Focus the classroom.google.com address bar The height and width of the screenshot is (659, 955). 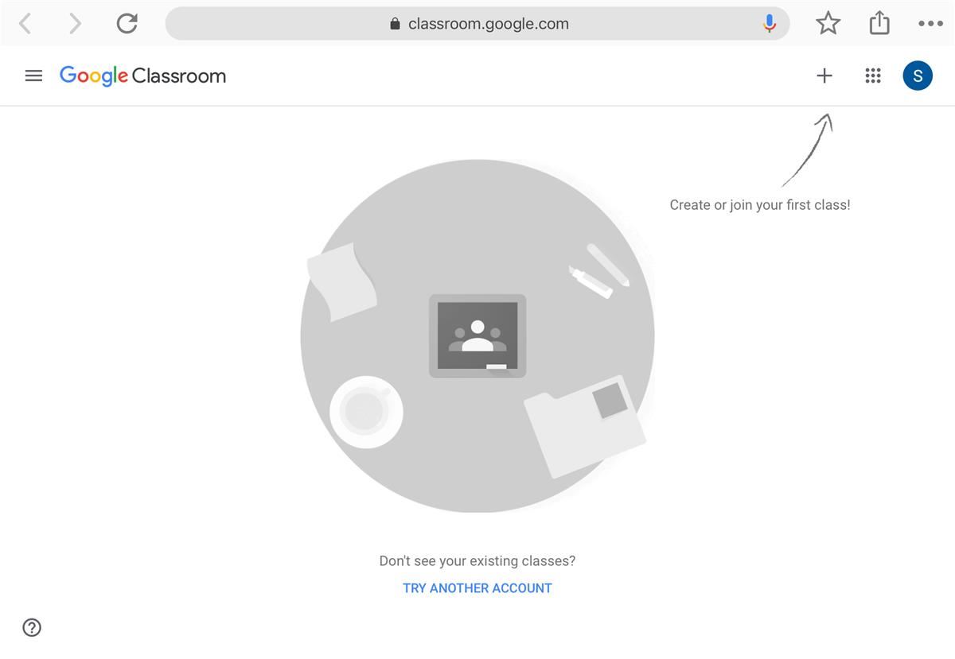point(477,24)
